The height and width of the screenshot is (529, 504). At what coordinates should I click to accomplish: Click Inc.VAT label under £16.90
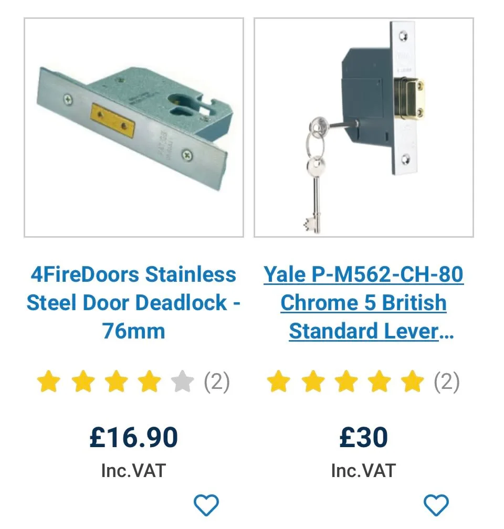(134, 470)
